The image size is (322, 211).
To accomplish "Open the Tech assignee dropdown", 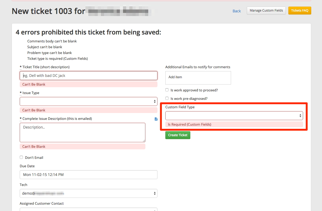I will [88, 193].
